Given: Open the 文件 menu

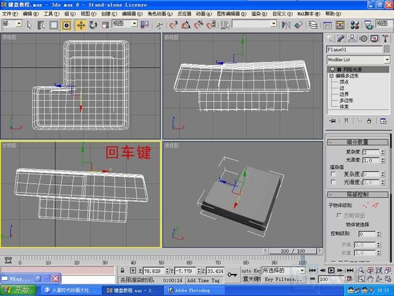Looking at the screenshot, I should (10, 14).
